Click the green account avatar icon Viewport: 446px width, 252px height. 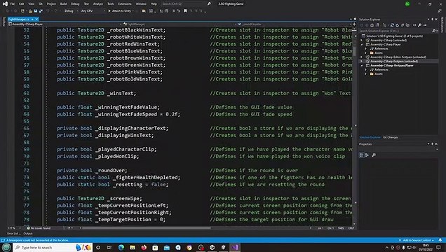coord(407,4)
